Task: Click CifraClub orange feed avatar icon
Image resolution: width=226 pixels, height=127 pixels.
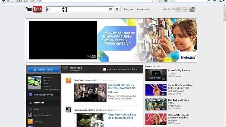Action: pyautogui.click(x=68, y=80)
